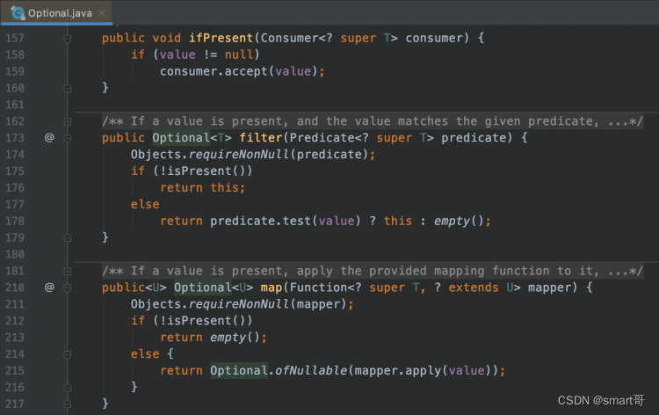Expand the folded Javadoc comment at line 162

(68, 121)
